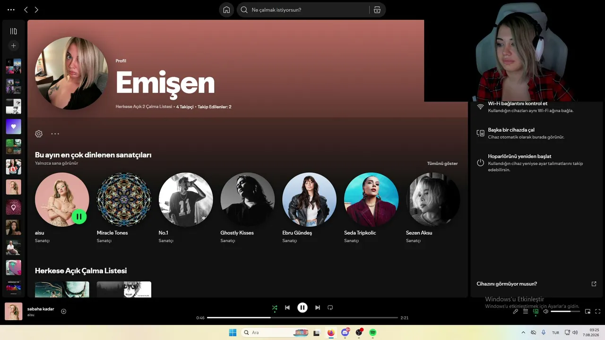Screen dimensions: 605x340
Task: Expand Your Library sidebar icon
Action: point(14,31)
